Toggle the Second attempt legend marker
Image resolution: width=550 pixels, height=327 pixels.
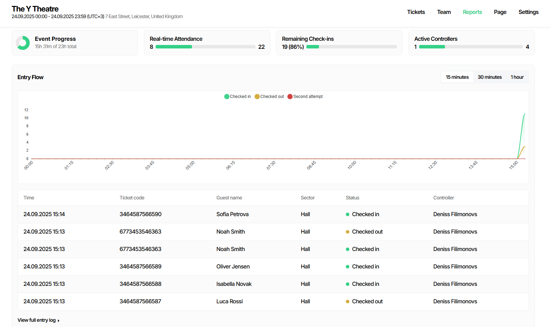tap(290, 97)
